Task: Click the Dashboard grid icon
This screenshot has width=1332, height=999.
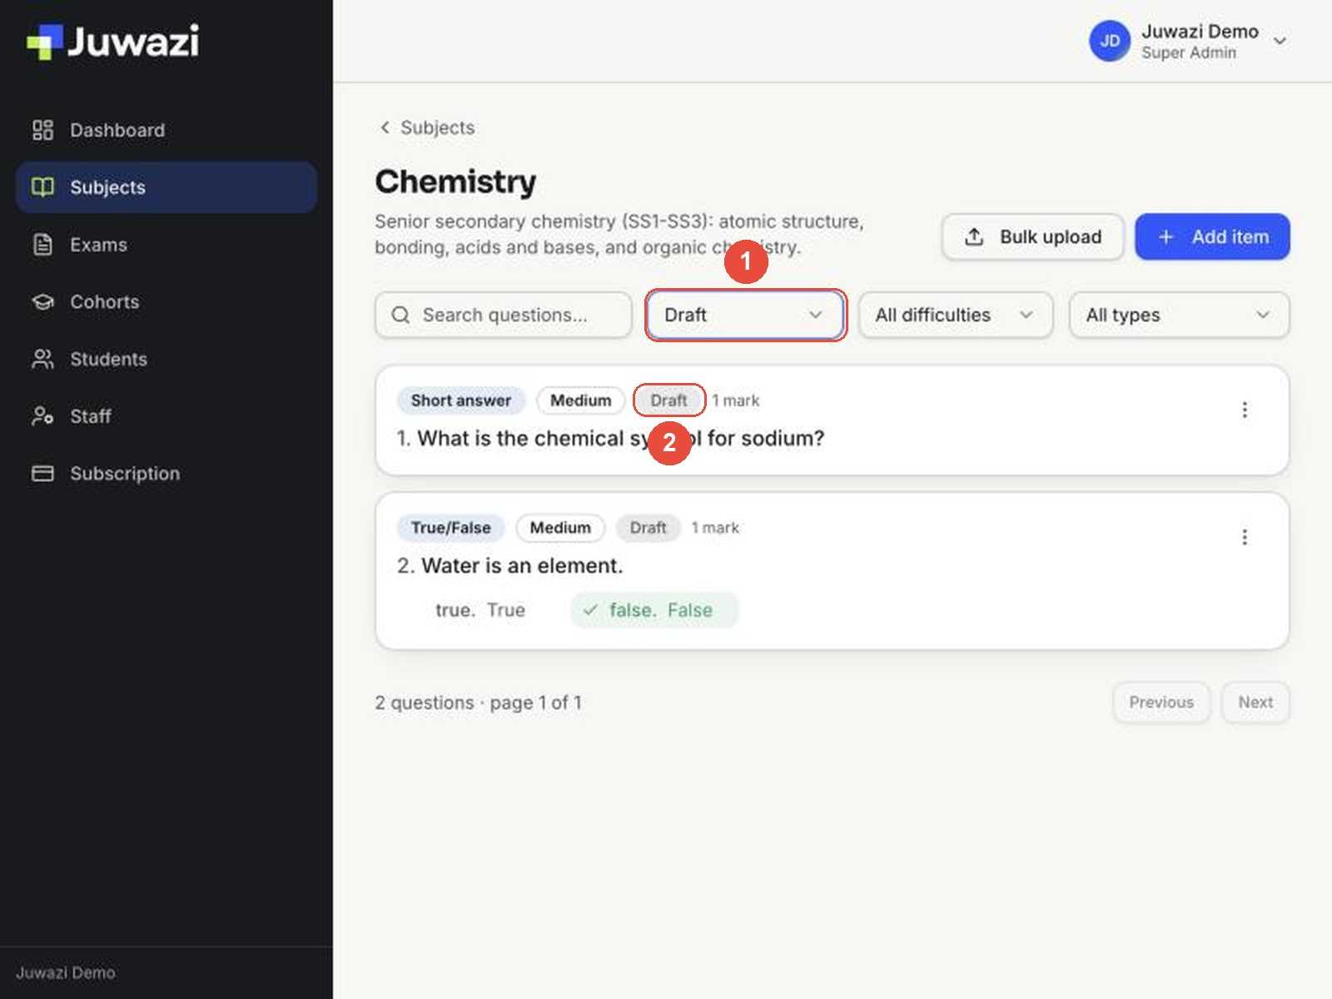Action: click(42, 130)
